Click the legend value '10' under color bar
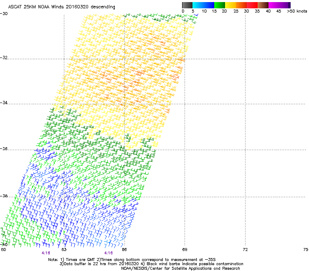The height and width of the screenshot is (271, 309). tap(204, 11)
